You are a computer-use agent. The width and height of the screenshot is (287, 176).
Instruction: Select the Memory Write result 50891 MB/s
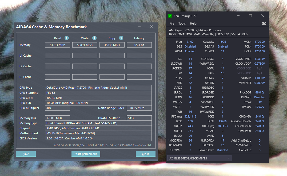[85, 45]
